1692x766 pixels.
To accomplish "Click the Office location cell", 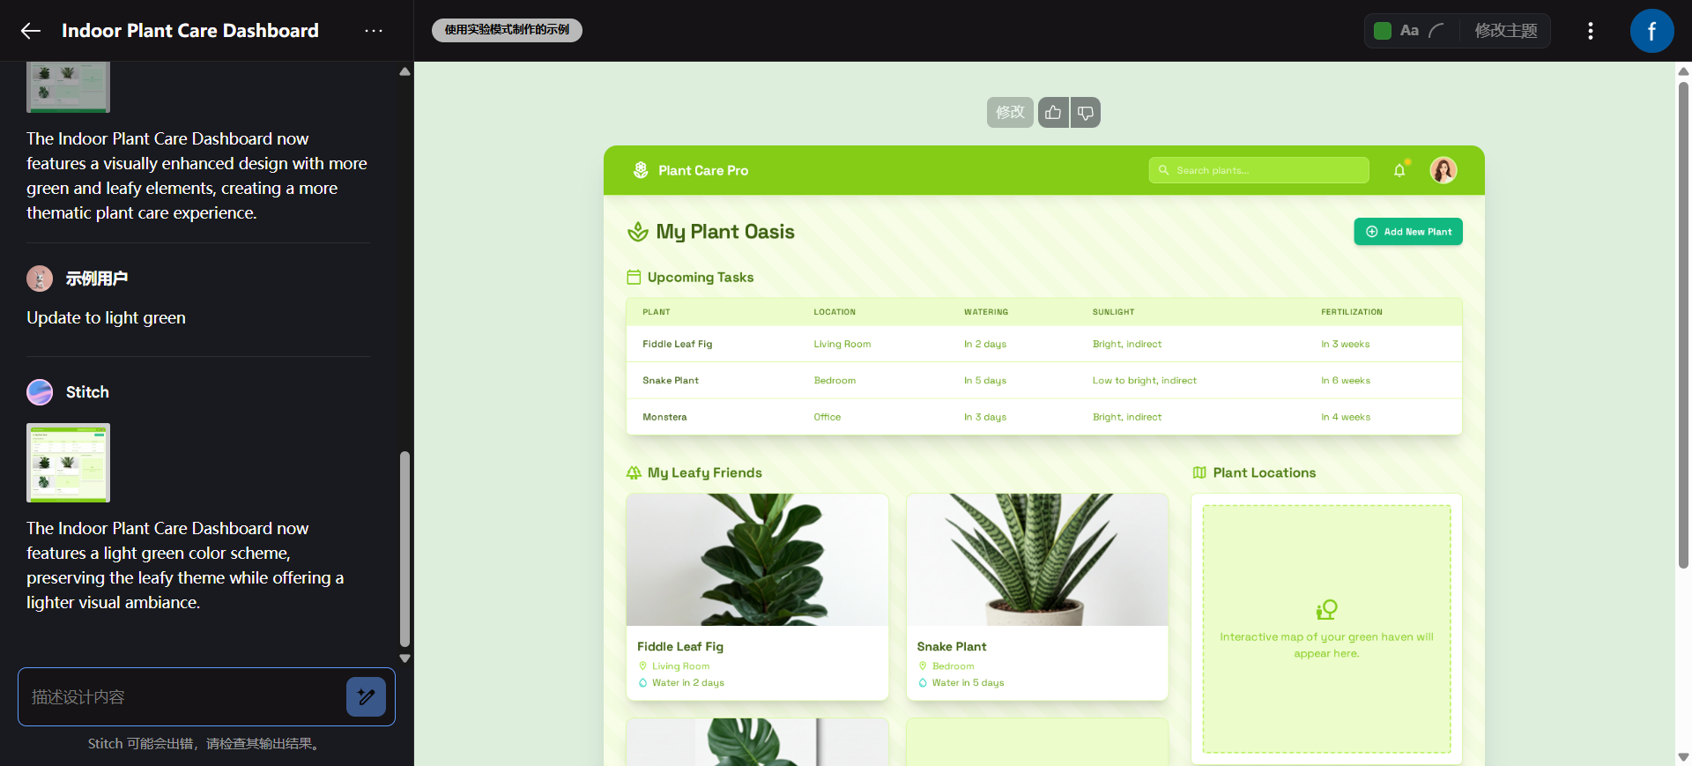I will tap(827, 417).
